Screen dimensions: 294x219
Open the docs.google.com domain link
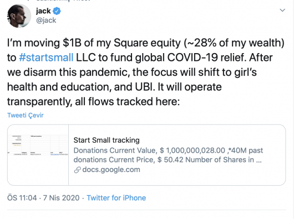coord(111,170)
